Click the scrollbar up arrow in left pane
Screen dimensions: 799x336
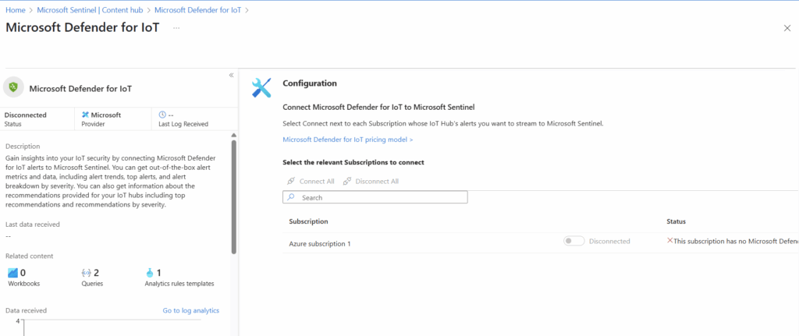tap(233, 135)
